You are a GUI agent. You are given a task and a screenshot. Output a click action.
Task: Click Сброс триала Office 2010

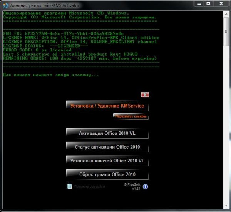click(x=107, y=174)
